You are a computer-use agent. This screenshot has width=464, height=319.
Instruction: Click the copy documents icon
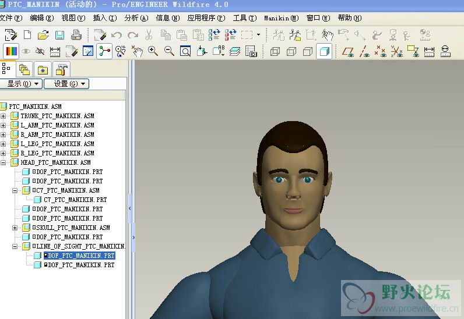[x=166, y=35]
